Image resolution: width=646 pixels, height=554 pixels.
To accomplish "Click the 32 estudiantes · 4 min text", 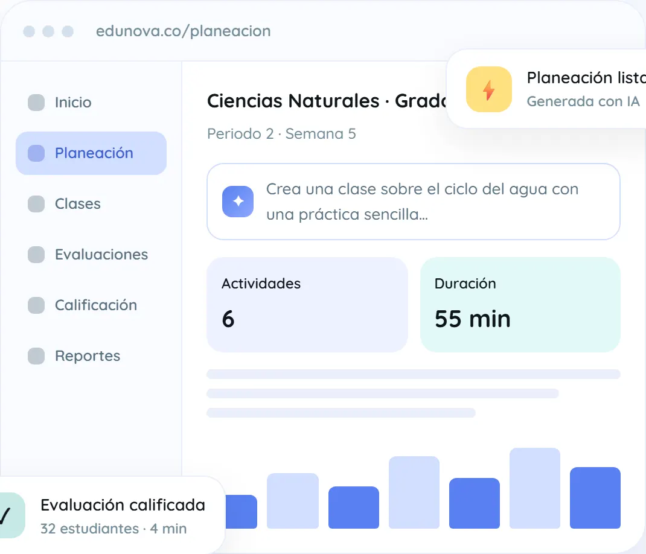I will tap(114, 529).
